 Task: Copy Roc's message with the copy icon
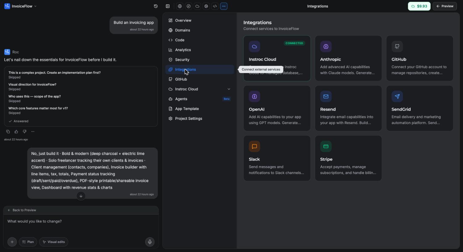pyautogui.click(x=8, y=132)
